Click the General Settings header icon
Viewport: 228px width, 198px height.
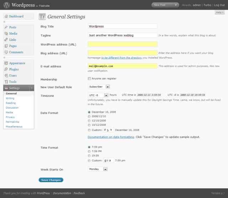(x=42, y=16)
